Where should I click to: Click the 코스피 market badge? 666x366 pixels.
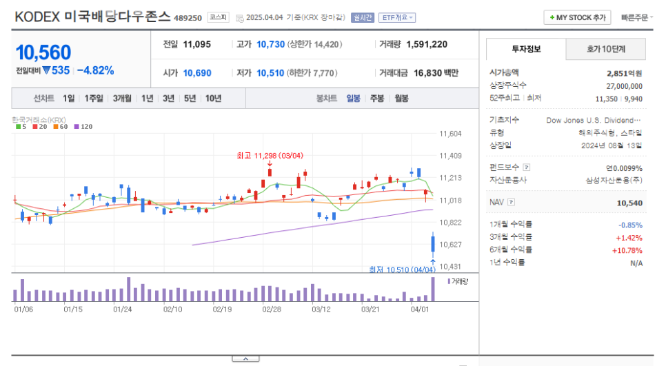point(219,17)
